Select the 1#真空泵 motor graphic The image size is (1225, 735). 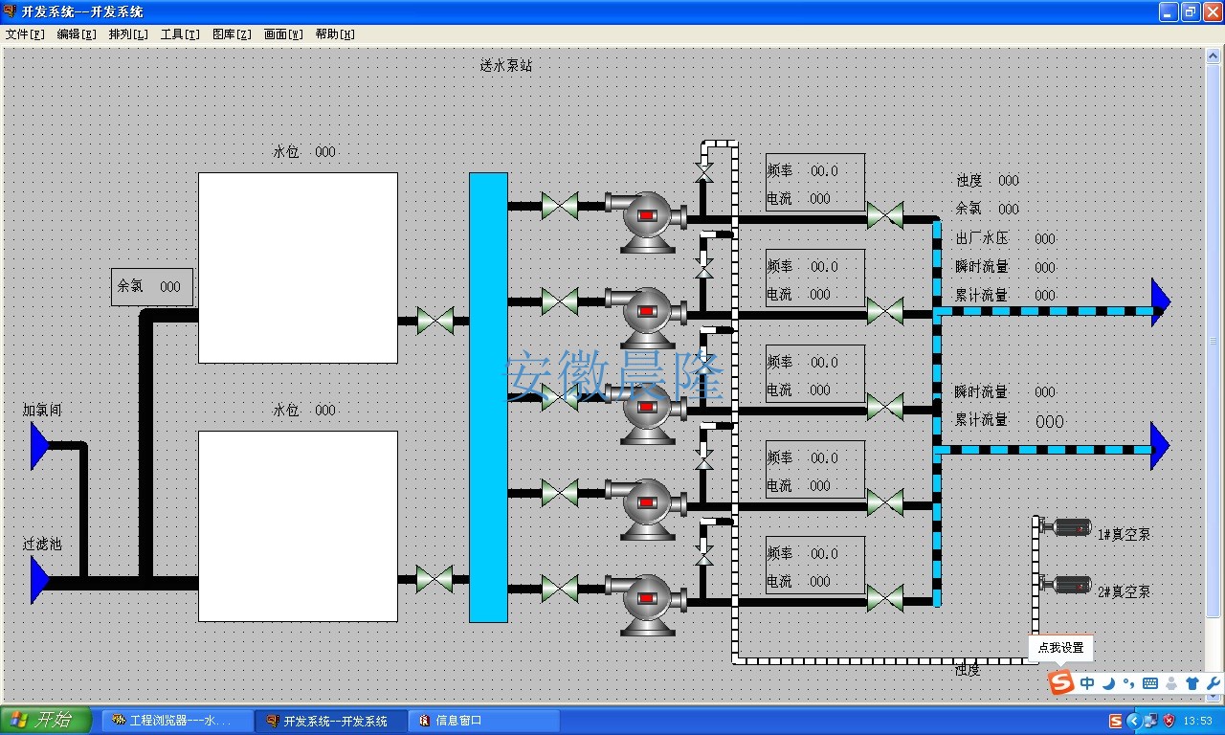[x=1066, y=527]
